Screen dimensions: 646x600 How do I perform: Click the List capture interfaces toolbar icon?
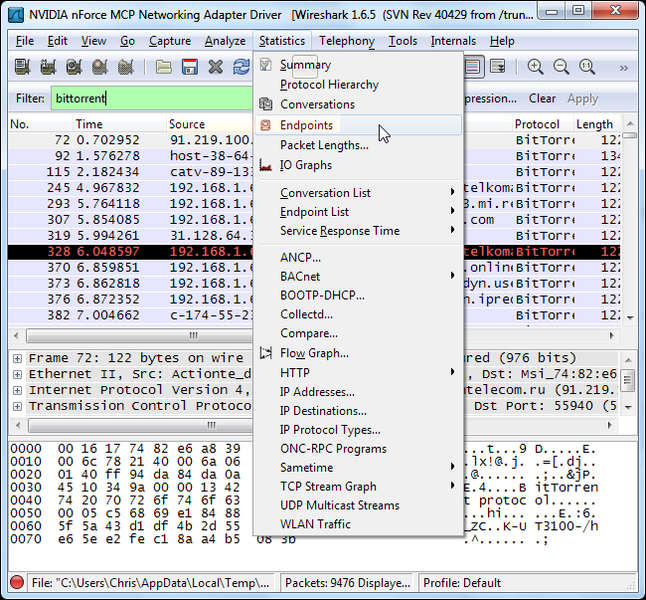tap(22, 67)
